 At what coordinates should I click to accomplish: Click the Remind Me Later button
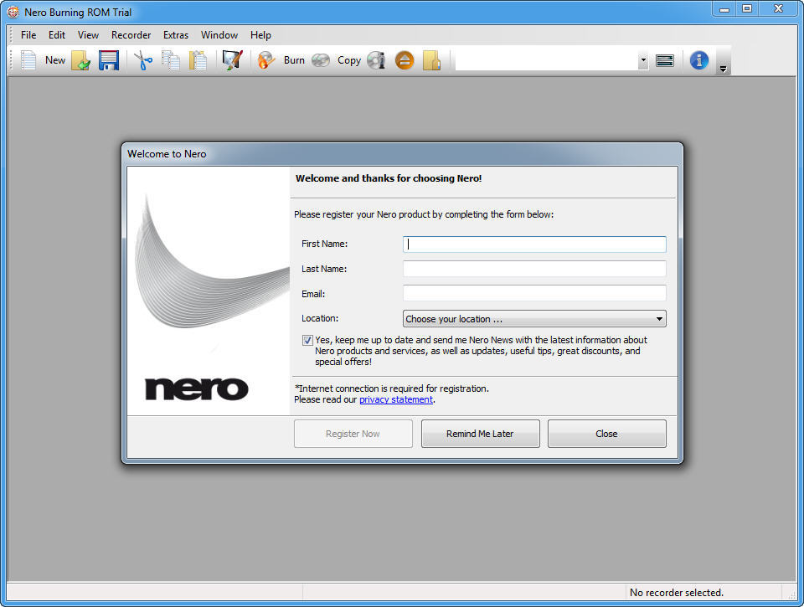(x=480, y=433)
